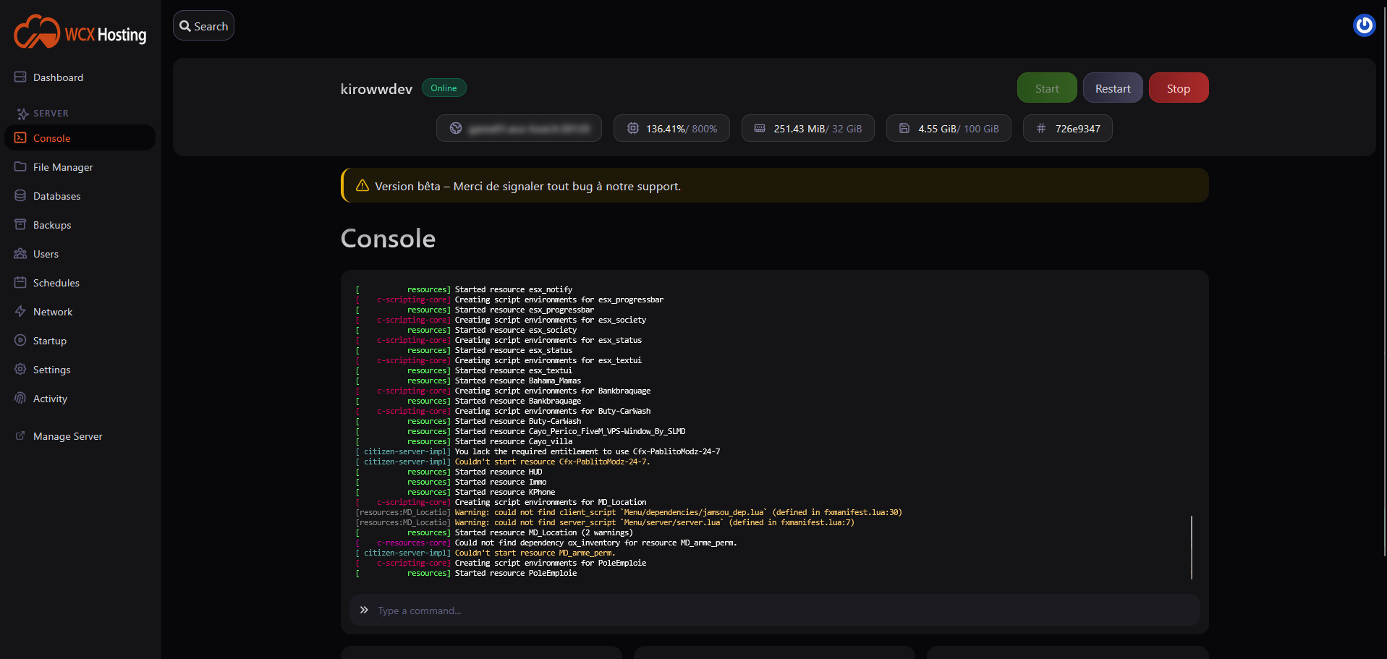Open Network settings

click(x=80, y=312)
